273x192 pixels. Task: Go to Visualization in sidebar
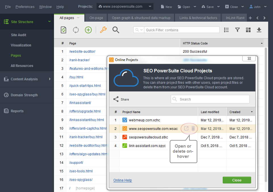click(x=21, y=45)
